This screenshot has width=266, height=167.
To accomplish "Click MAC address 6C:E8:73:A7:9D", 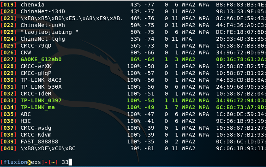I will (241, 107).
